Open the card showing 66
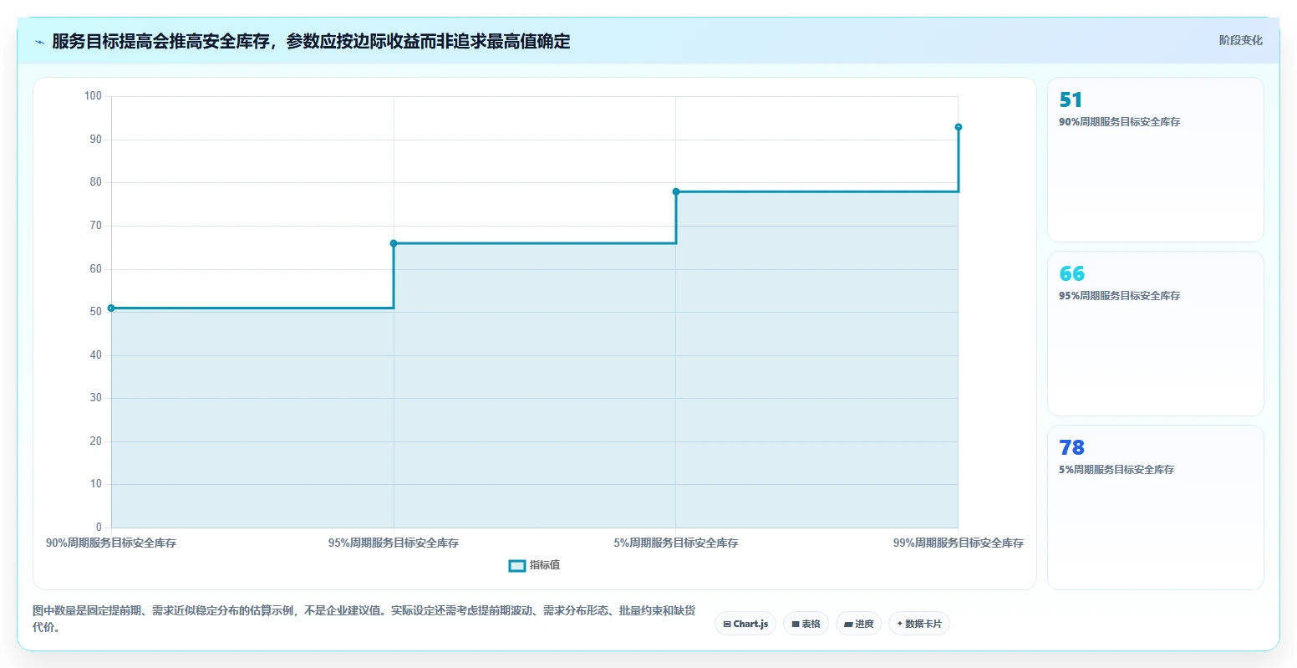The height and width of the screenshot is (668, 1297). pos(1156,334)
